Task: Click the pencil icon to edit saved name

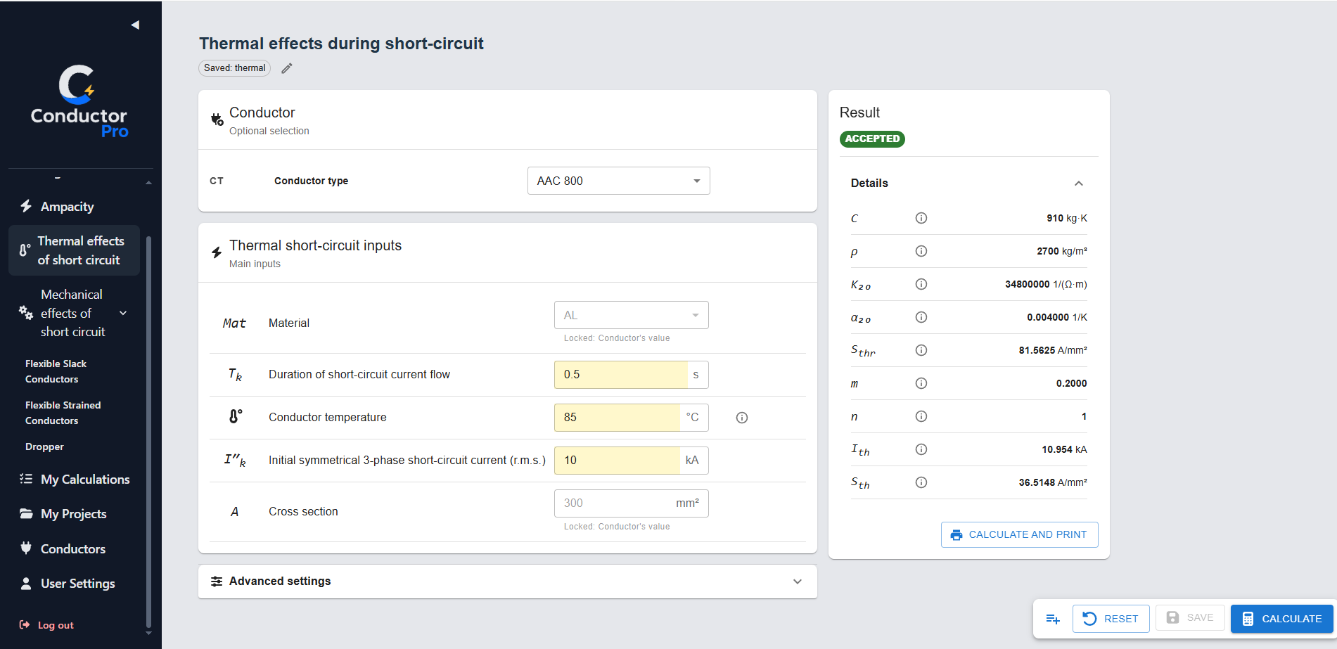Action: [x=287, y=68]
